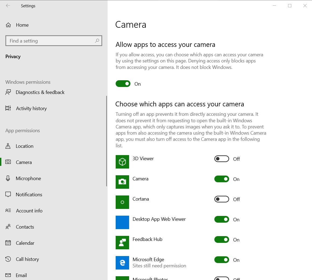
Task: Click the Feedback Hub label
Action: pyautogui.click(x=147, y=239)
